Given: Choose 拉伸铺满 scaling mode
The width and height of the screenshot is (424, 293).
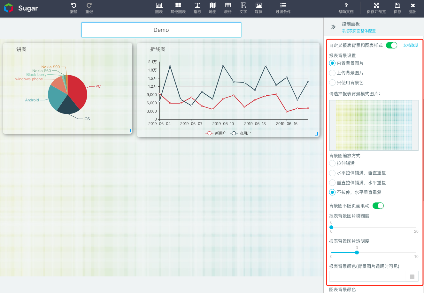Looking at the screenshot, I should 332,163.
